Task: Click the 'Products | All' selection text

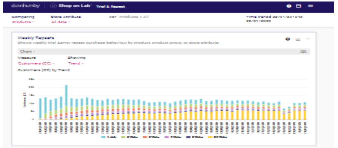Action: [x=134, y=17]
